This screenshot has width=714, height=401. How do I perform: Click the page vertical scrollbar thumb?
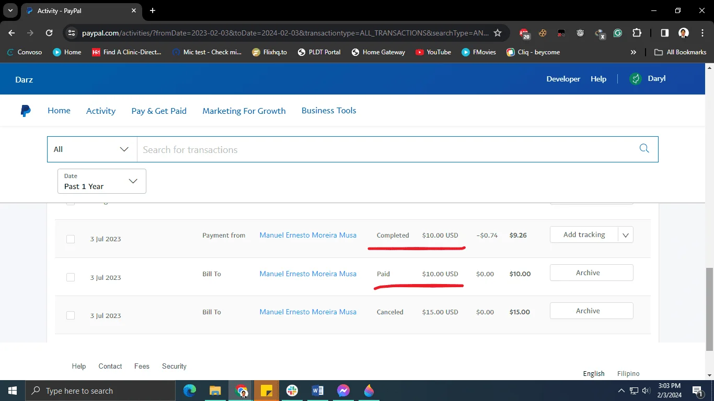pyautogui.click(x=709, y=310)
